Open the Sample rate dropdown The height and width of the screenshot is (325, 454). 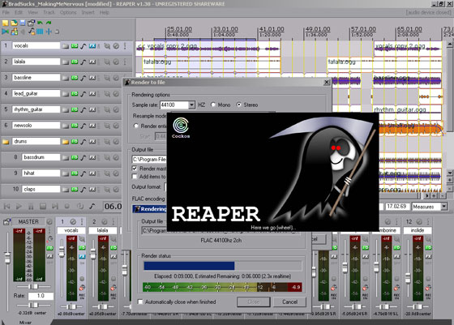point(191,105)
